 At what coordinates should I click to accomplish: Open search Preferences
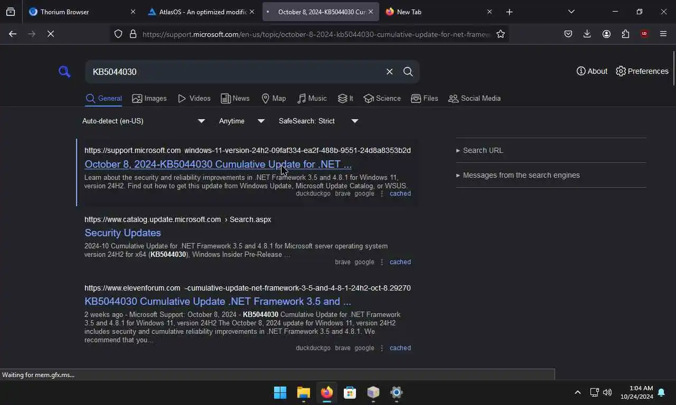[x=642, y=71]
